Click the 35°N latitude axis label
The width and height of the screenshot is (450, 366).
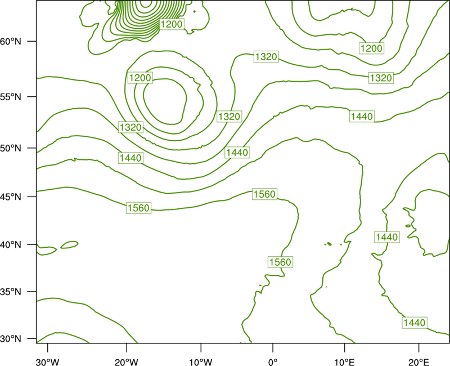coord(11,292)
